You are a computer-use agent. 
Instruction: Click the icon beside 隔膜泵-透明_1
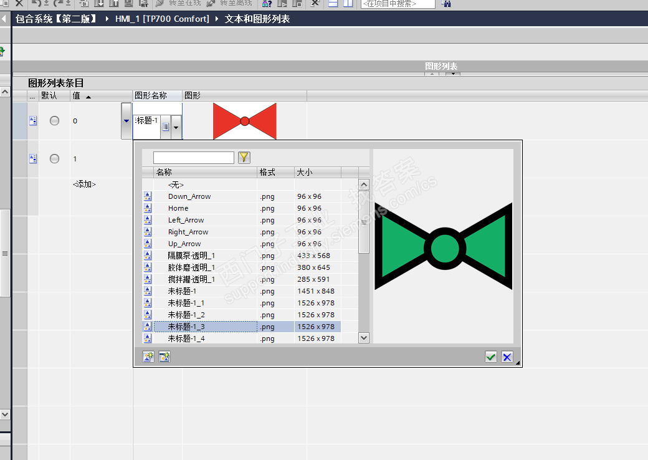pyautogui.click(x=148, y=256)
